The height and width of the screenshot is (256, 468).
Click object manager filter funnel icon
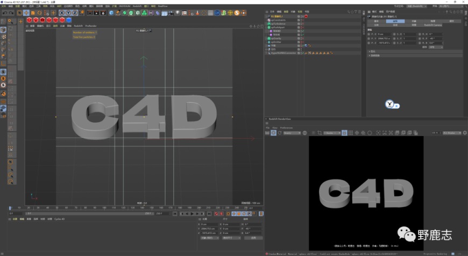(356, 12)
